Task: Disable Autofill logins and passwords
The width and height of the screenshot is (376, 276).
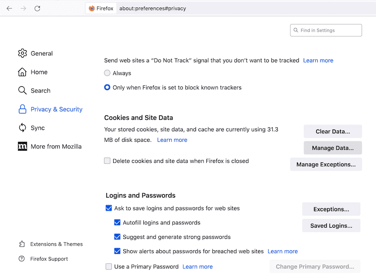Action: 117,222
